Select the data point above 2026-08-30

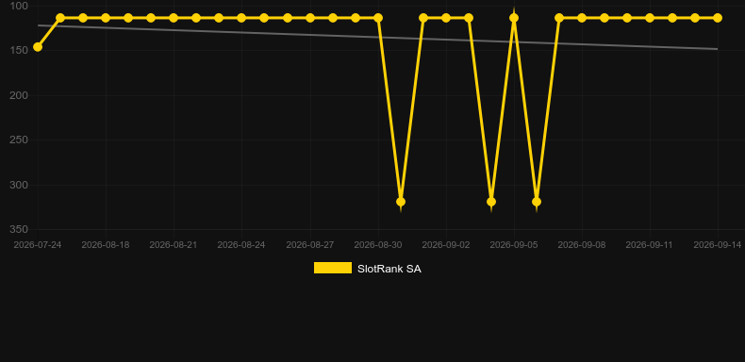tap(378, 18)
